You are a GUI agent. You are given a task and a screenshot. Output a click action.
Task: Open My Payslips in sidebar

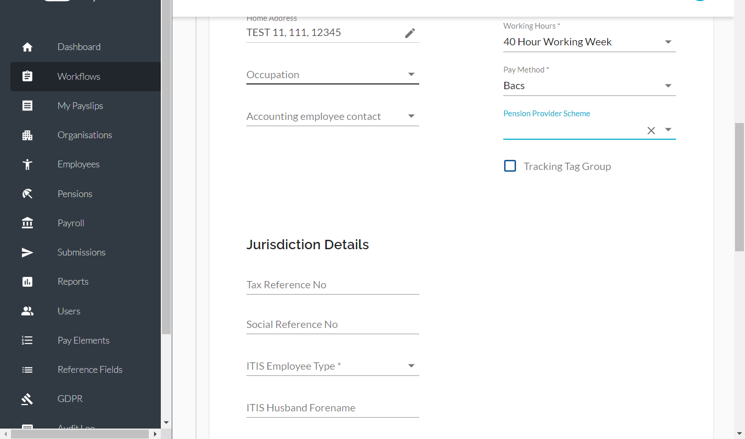pos(80,106)
